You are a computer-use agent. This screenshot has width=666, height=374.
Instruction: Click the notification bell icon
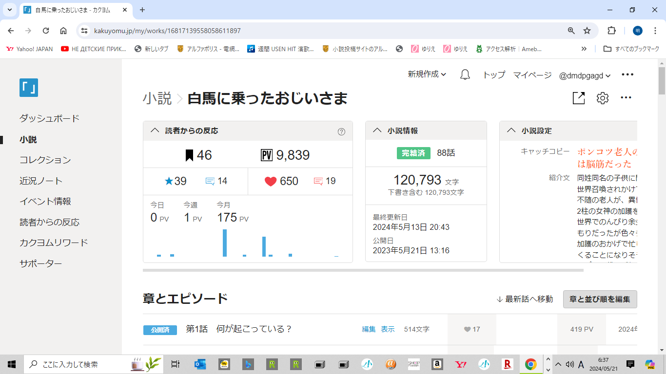click(x=465, y=75)
